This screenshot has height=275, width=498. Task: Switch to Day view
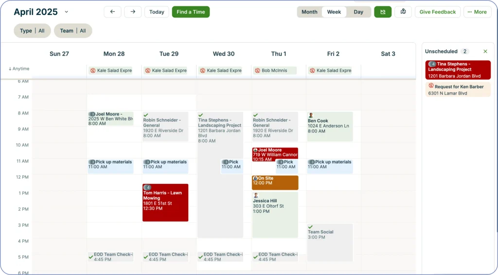(x=358, y=12)
